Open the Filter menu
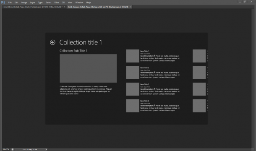This screenshot has width=256, height=151. (x=57, y=3)
